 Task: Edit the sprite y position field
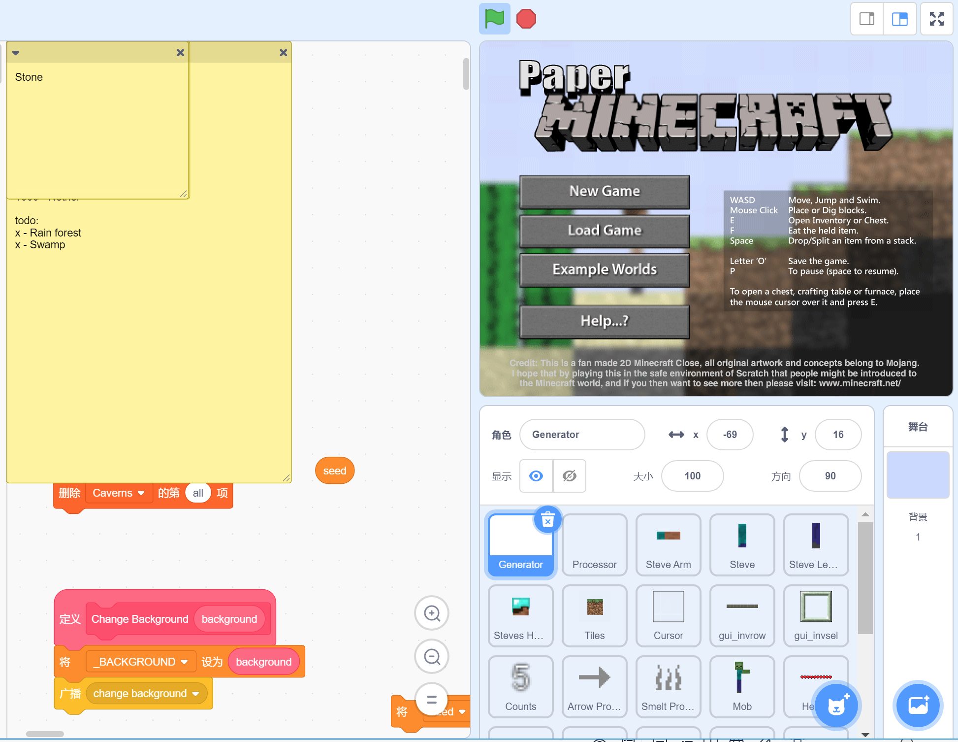pyautogui.click(x=838, y=435)
